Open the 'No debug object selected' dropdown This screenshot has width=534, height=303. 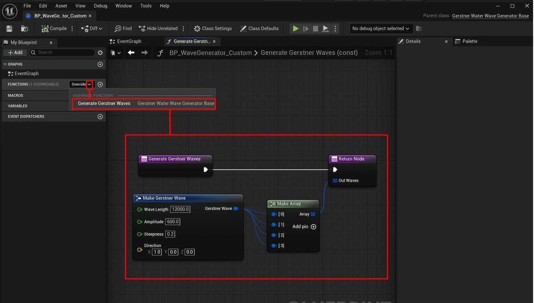pos(380,28)
